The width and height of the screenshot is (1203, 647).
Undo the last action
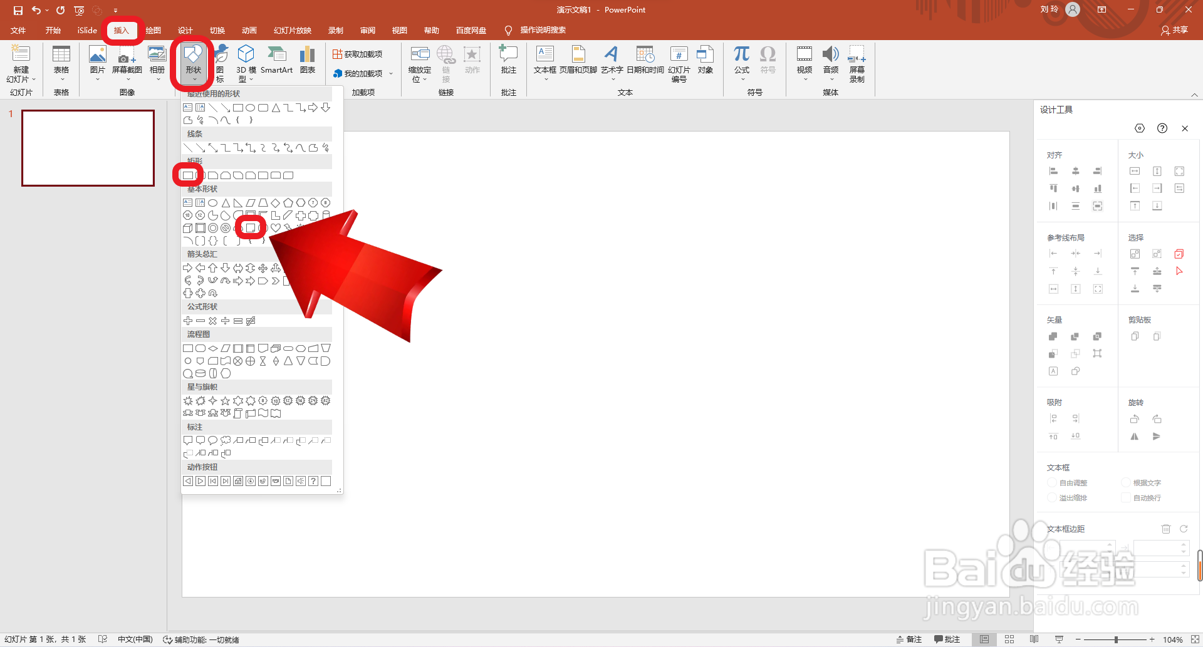coord(36,10)
